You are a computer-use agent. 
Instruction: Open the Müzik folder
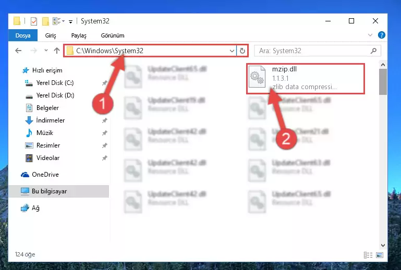click(44, 133)
